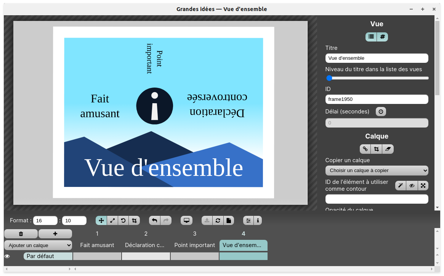
Task: Click the + button to add a frame
Action: pyautogui.click(x=55, y=233)
